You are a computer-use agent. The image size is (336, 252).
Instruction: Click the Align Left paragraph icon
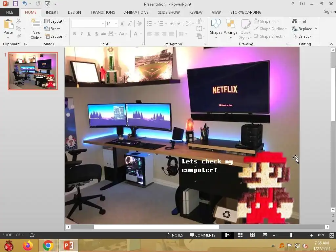[x=150, y=34]
